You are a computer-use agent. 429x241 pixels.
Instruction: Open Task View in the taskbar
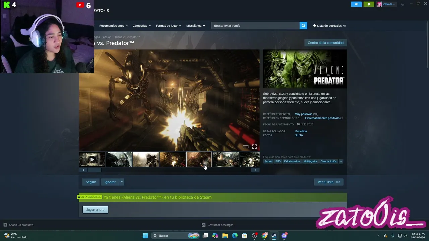pyautogui.click(x=205, y=236)
